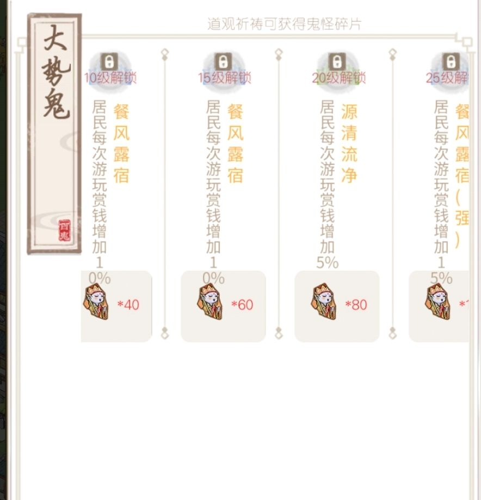Select the ghost fragment icon costing *40

coord(96,302)
